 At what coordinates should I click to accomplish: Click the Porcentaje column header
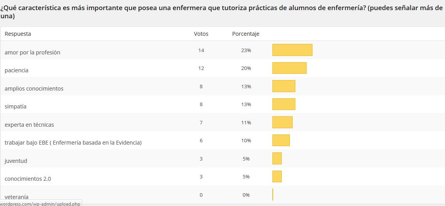[x=245, y=34]
